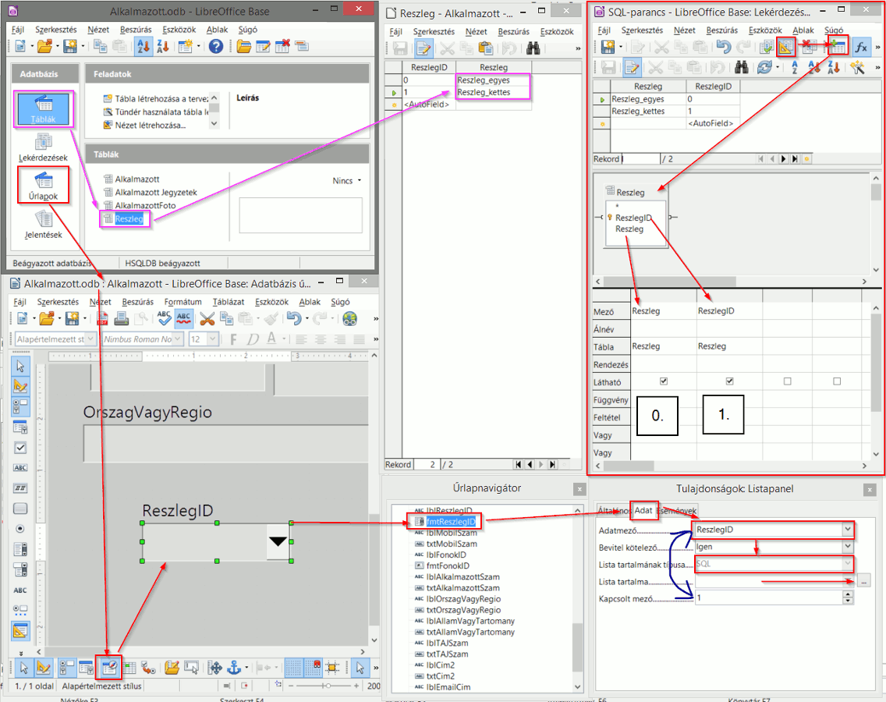This screenshot has height=702, width=886.
Task: Open Form Navigator icon in bottom toolbar
Action: tap(109, 668)
